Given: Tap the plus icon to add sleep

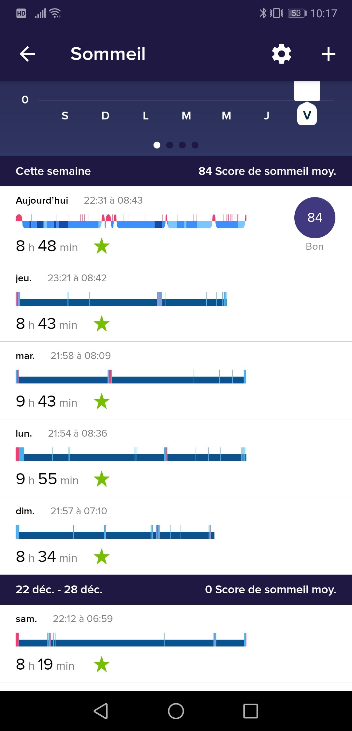Looking at the screenshot, I should pos(328,54).
